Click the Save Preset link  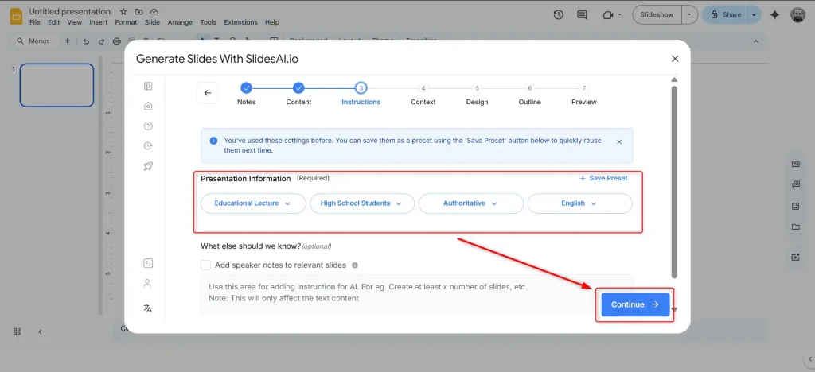(603, 178)
